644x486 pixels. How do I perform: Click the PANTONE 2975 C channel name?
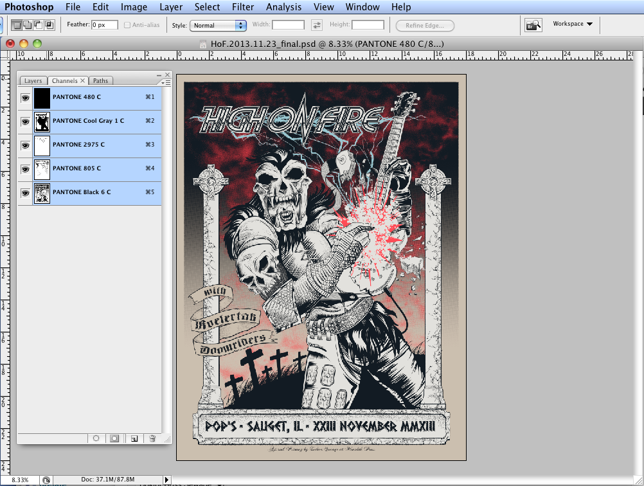tap(78, 145)
